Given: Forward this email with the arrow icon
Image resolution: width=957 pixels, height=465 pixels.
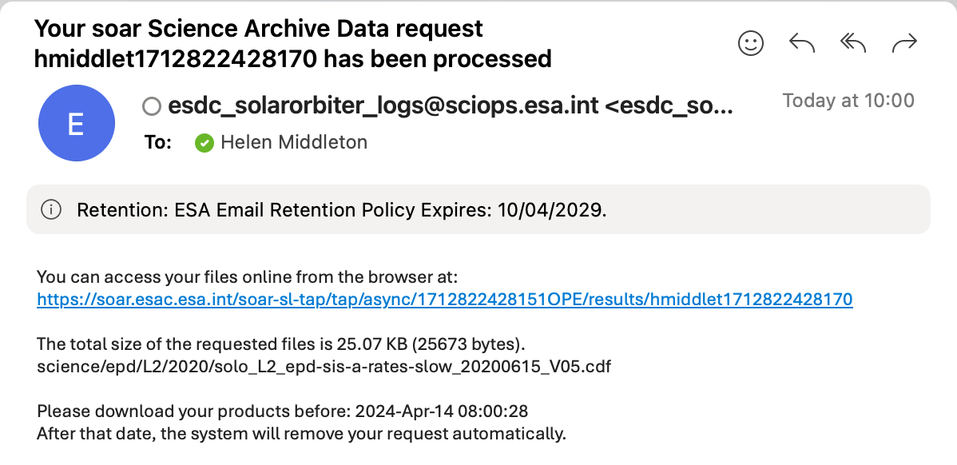Looking at the screenshot, I should pos(904,42).
